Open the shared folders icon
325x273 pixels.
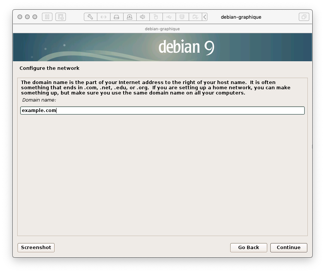click(195, 17)
